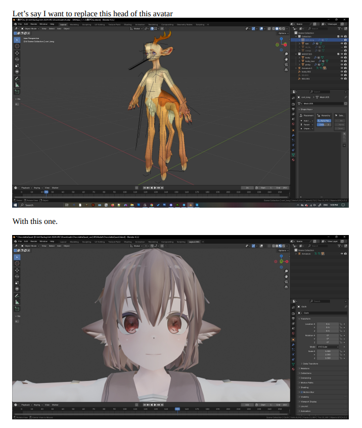Select the Annotate tool in upper Blender window

click(x=17, y=79)
